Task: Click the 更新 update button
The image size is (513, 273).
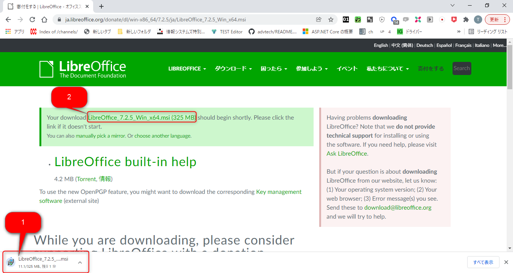Action: (x=497, y=19)
